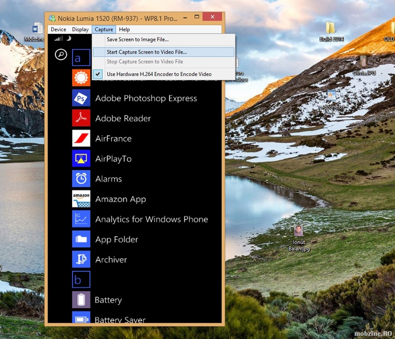This screenshot has height=339, width=395.
Task: Tap the search magnifier icon on phone screen
Action: point(61,54)
